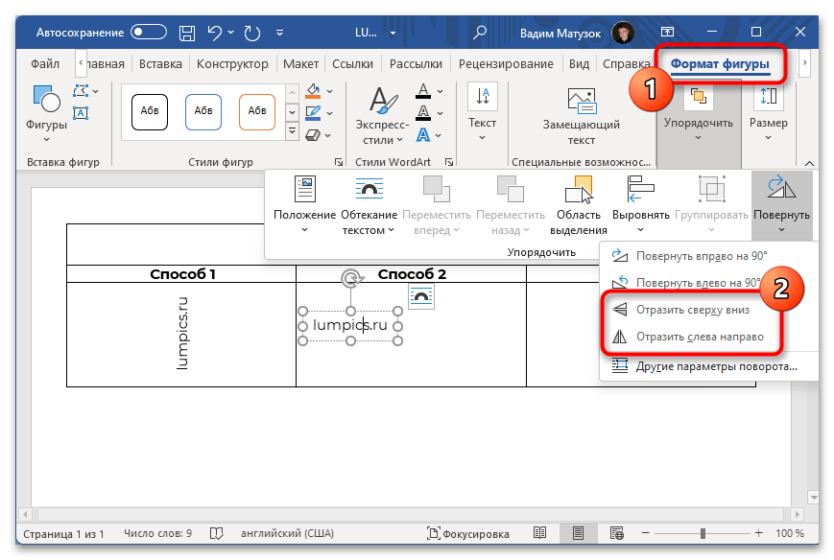Open the Фигуры shapes gallery

pos(46,108)
